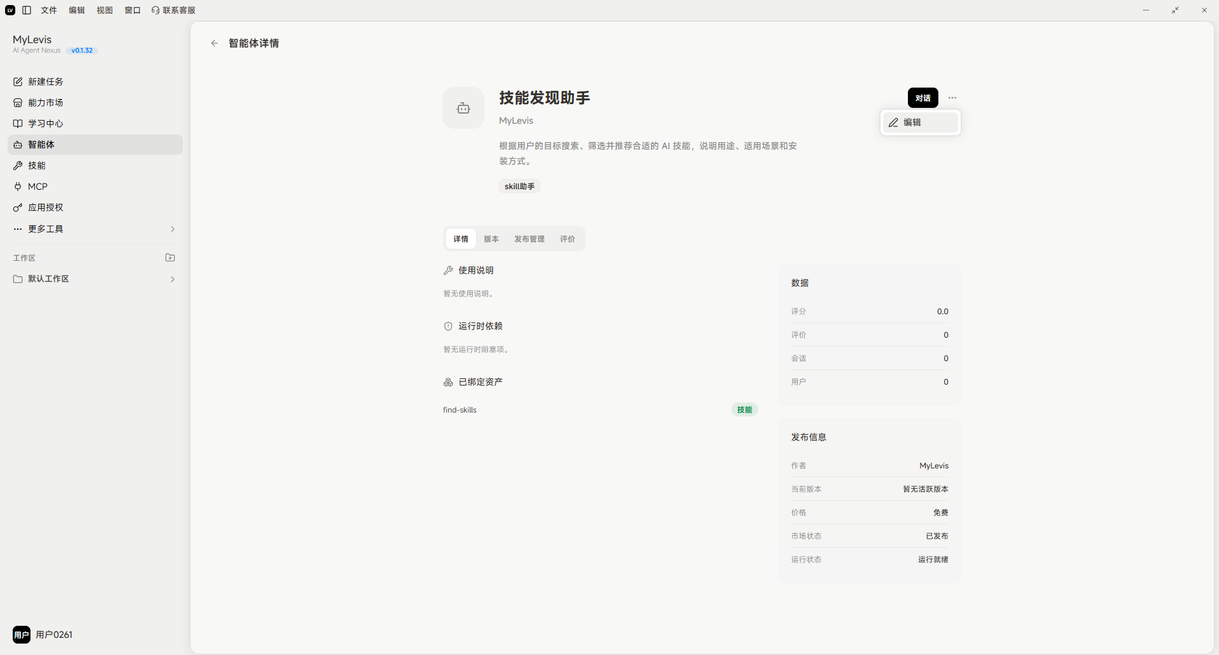Viewport: 1219px width, 655px height.
Task: Click the new workspace folder icon
Action: click(170, 258)
